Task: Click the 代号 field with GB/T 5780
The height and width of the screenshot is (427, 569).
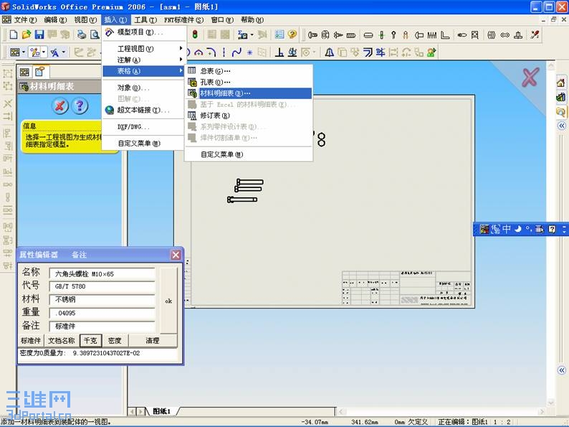Action: coord(102,286)
